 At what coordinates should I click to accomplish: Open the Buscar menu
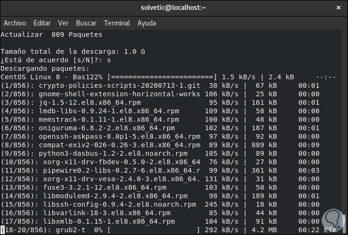[x=86, y=23]
